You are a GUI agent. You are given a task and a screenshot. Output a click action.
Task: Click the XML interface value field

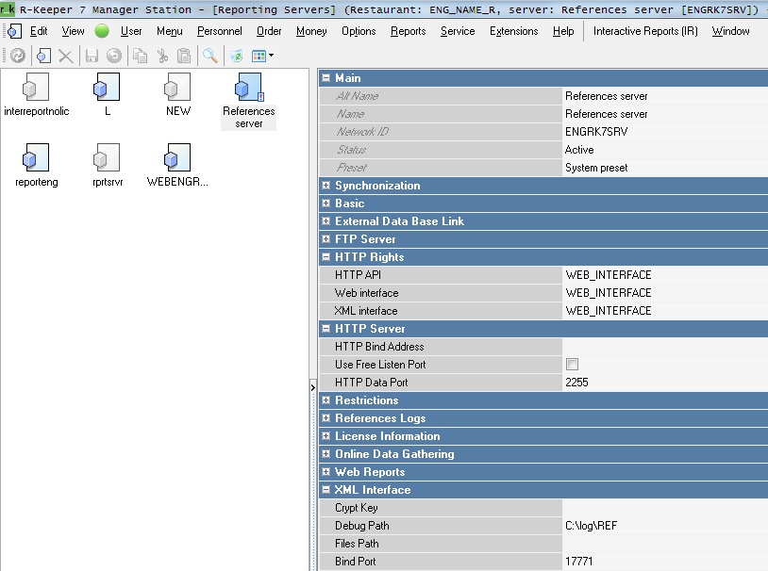[x=665, y=311]
